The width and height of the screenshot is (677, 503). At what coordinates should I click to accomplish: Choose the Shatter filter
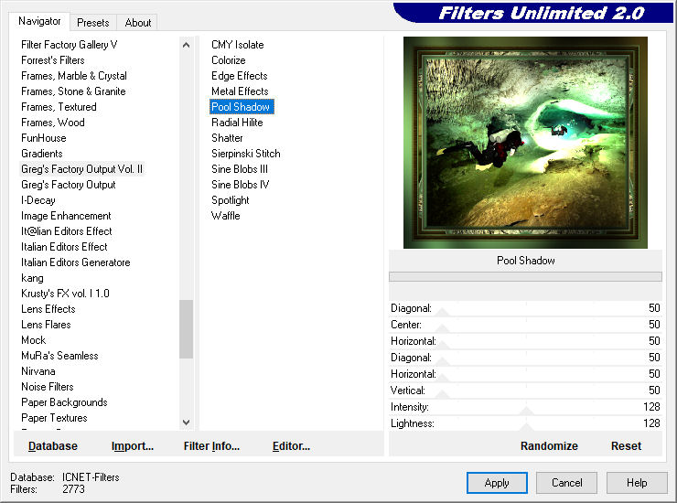pos(227,138)
